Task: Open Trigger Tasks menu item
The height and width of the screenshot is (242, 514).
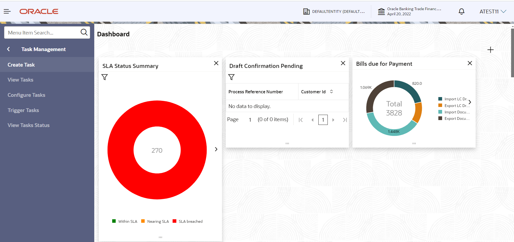Action: point(47,110)
